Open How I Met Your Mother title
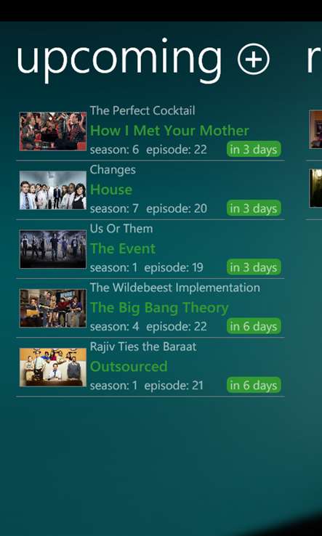 click(169, 131)
